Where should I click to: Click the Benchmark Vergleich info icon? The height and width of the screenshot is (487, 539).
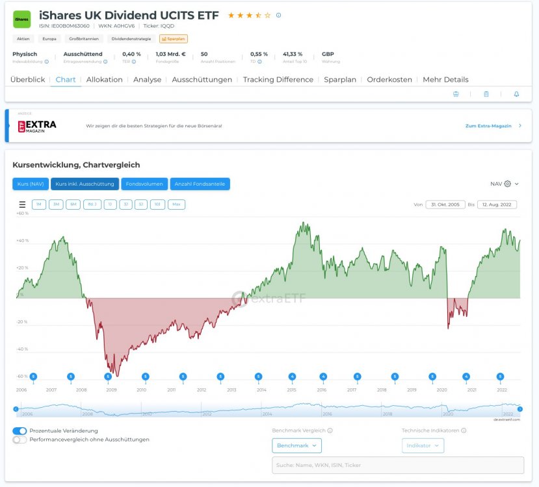pyautogui.click(x=330, y=431)
